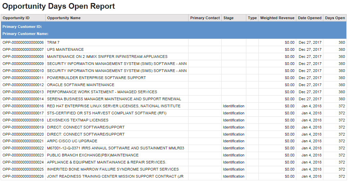349x182 pixels.
Task: Click the Primary Contact column header
Action: click(205, 18)
